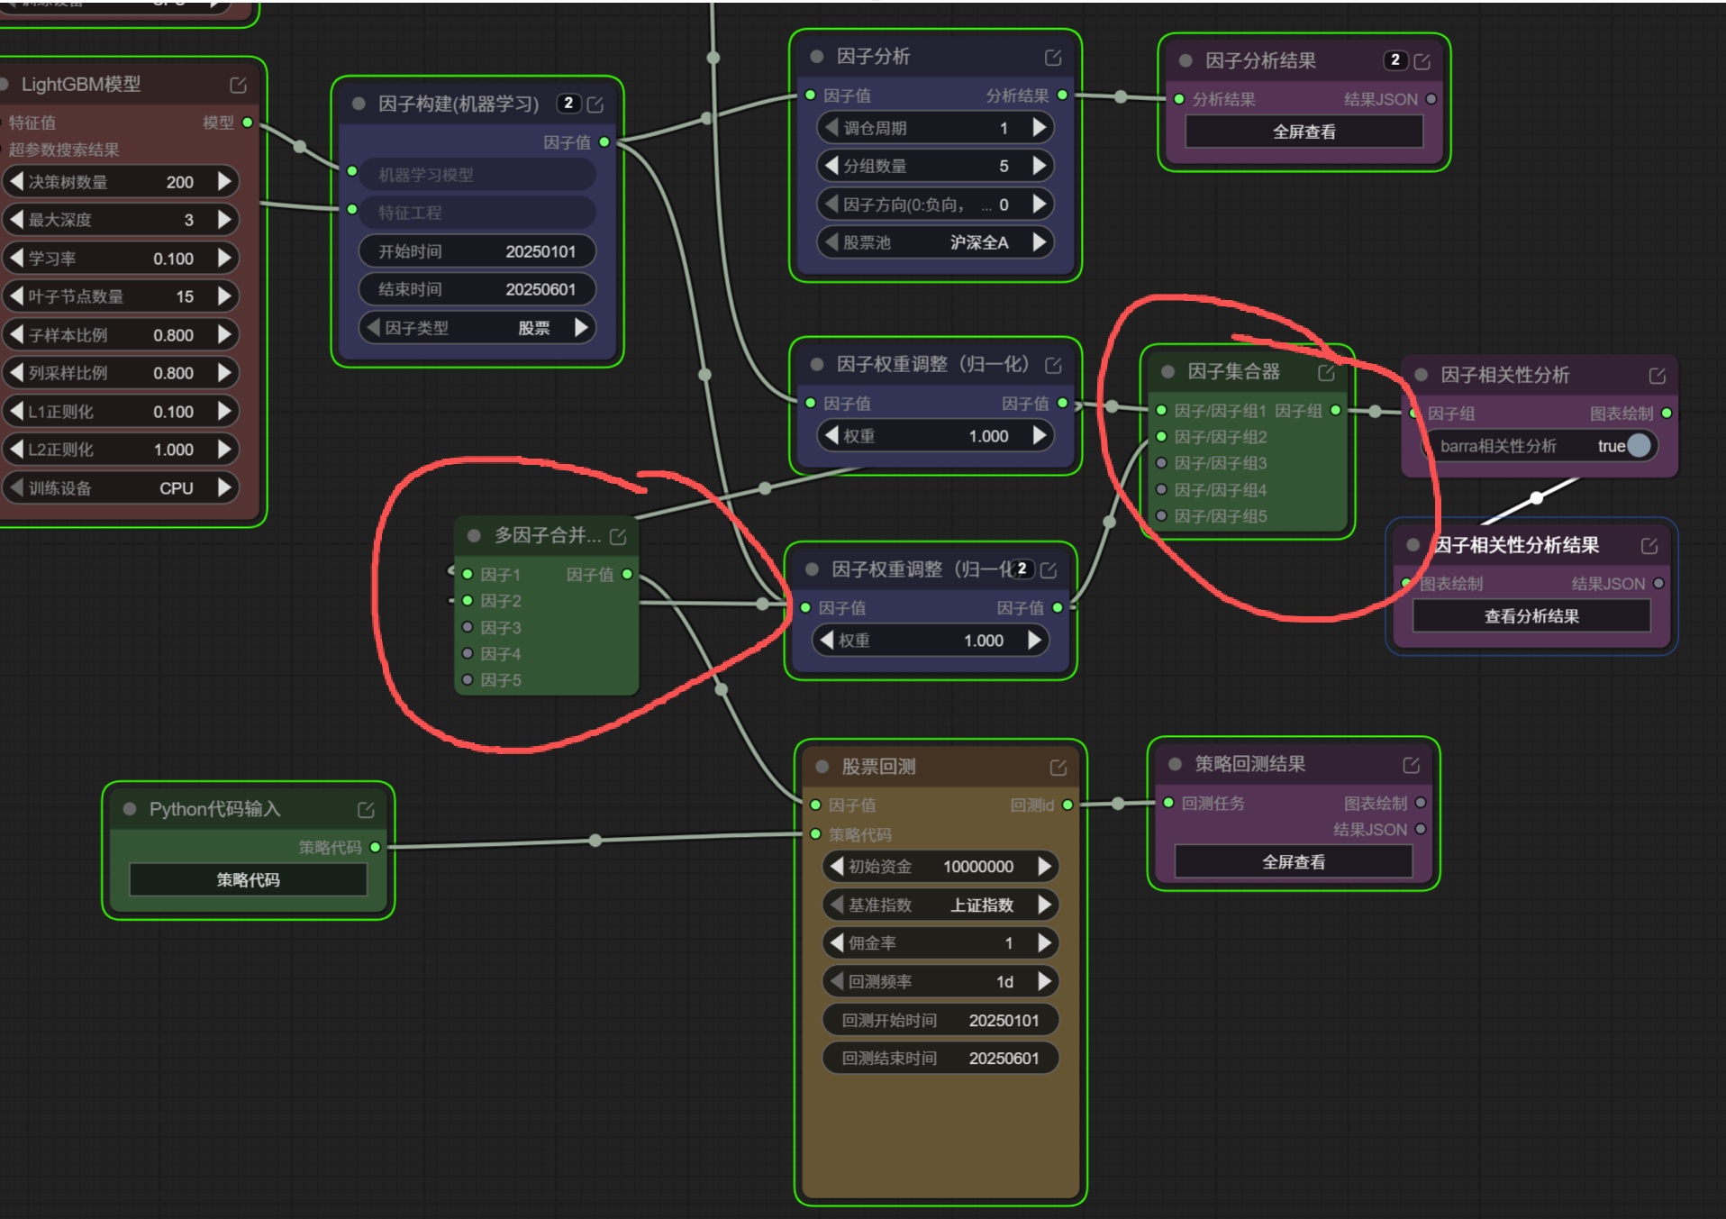This screenshot has width=1726, height=1219.
Task: Click 全屏查看 button in 因子分析结果 node
Action: (x=1303, y=132)
